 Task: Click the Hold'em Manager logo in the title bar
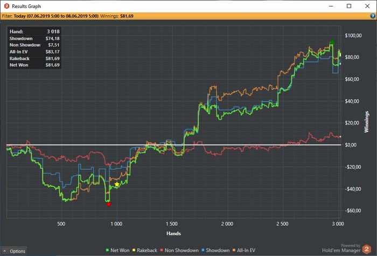(x=6, y=6)
